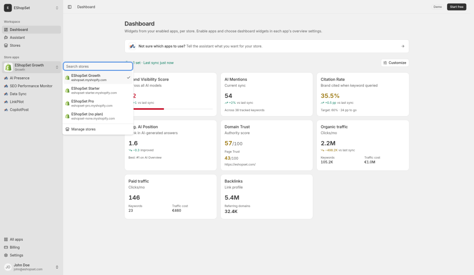
Task: Click the Customize sliders icon
Action: 385,63
